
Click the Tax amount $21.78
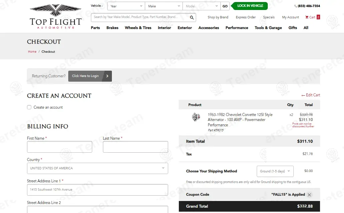coord(308,154)
